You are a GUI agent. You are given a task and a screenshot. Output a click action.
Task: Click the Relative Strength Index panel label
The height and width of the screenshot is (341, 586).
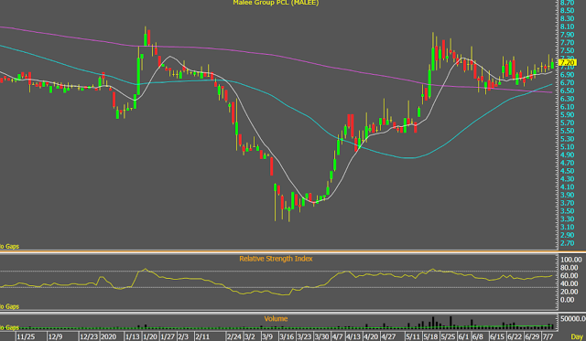pyautogui.click(x=276, y=259)
